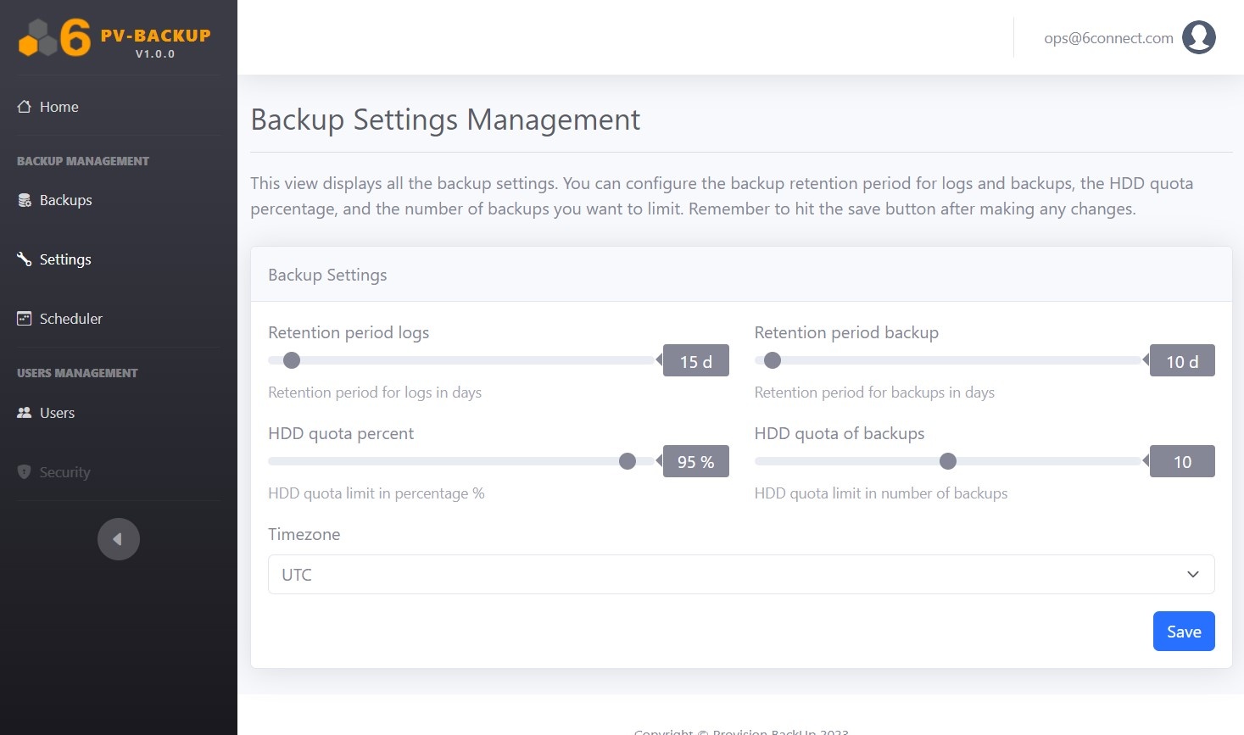Collapse sidebar with the round arrow button
This screenshot has width=1244, height=735.
coord(119,539)
